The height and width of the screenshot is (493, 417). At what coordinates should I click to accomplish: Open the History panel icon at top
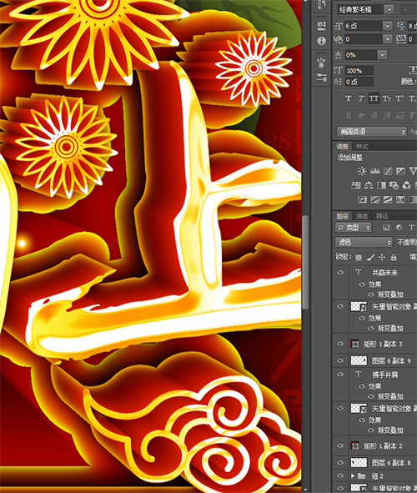pos(321,4)
